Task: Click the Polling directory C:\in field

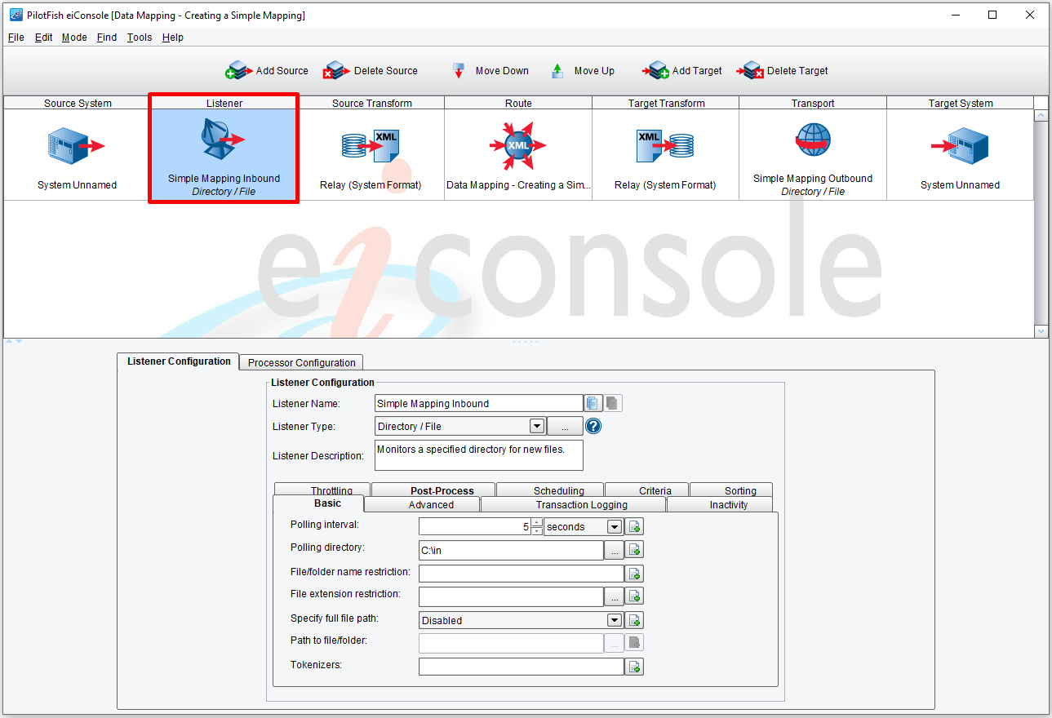Action: click(x=512, y=550)
